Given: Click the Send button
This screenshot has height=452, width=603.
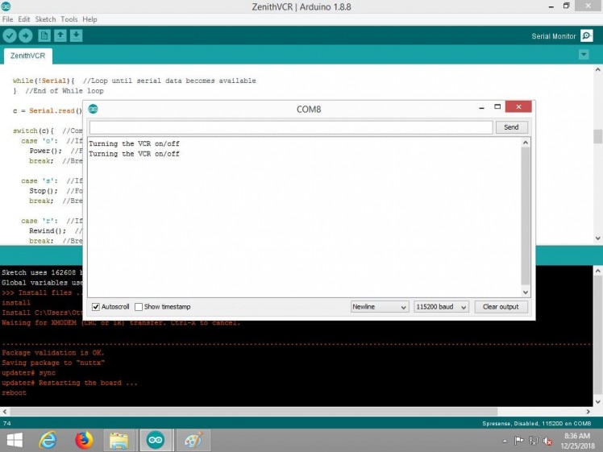Looking at the screenshot, I should pyautogui.click(x=511, y=127).
